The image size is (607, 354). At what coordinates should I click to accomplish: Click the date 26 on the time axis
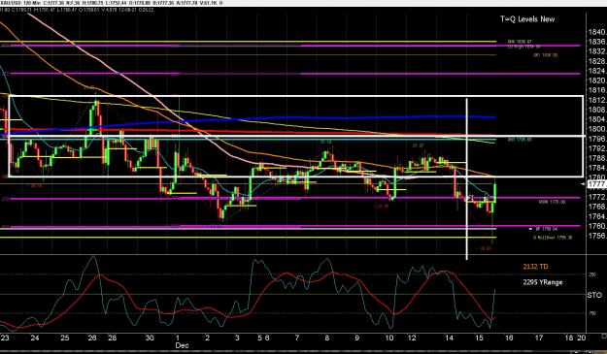pos(92,338)
